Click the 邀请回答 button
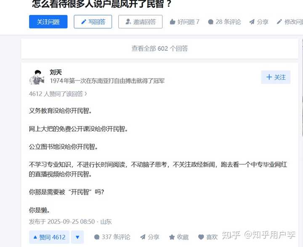303x247 pixels. point(140,22)
